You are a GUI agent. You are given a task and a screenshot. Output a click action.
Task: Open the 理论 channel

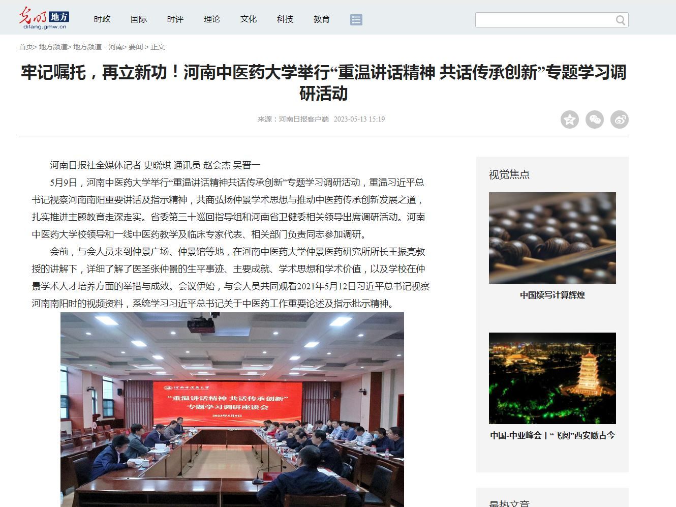(212, 19)
